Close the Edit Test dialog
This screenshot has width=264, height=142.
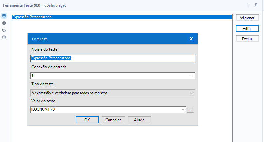pyautogui.click(x=191, y=39)
